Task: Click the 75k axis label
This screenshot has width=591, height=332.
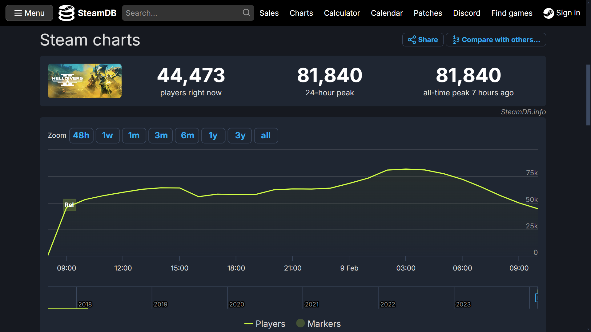Action: coord(532,173)
